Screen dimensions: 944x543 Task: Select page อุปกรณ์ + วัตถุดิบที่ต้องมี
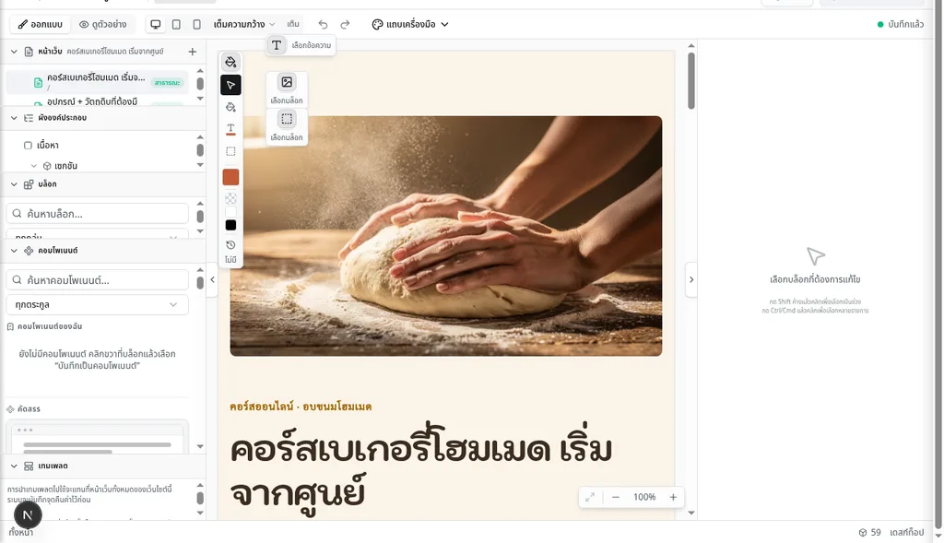[91, 101]
